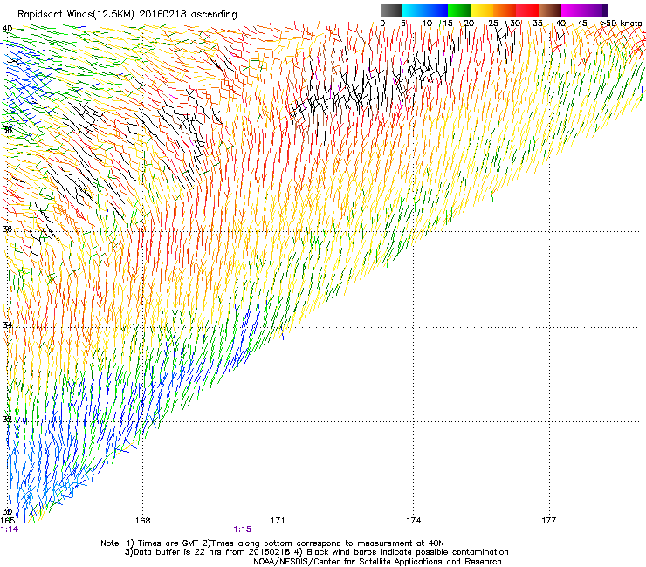Click the 'Note: 1) Times are GMT' footnote line
The width and height of the screenshot is (646, 567).
272,543
